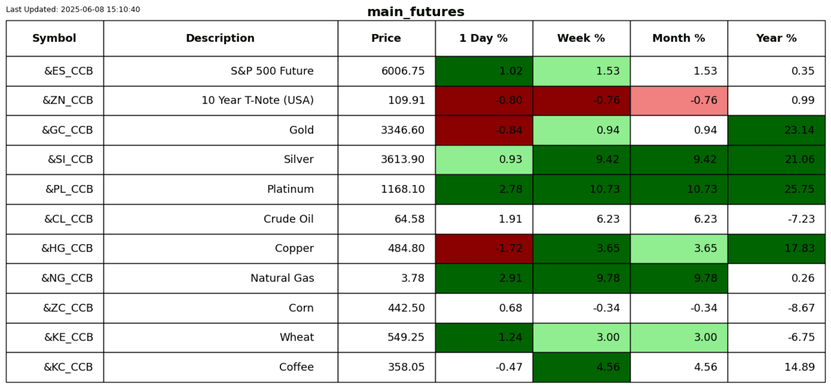Click the Description column header
This screenshot has height=388, width=831.
point(220,39)
